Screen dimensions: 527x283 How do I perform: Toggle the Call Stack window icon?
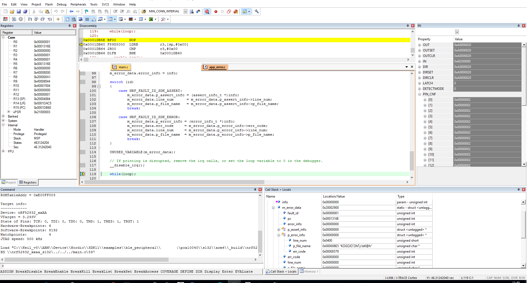94,19
